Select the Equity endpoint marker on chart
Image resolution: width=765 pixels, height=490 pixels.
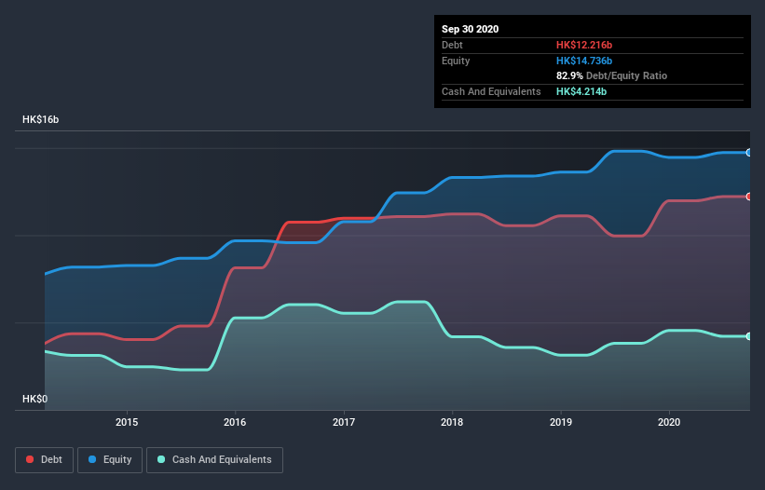pos(749,153)
